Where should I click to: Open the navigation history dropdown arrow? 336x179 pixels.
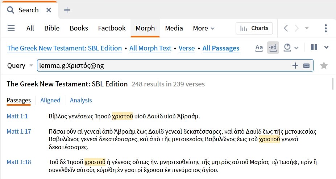click(x=307, y=28)
